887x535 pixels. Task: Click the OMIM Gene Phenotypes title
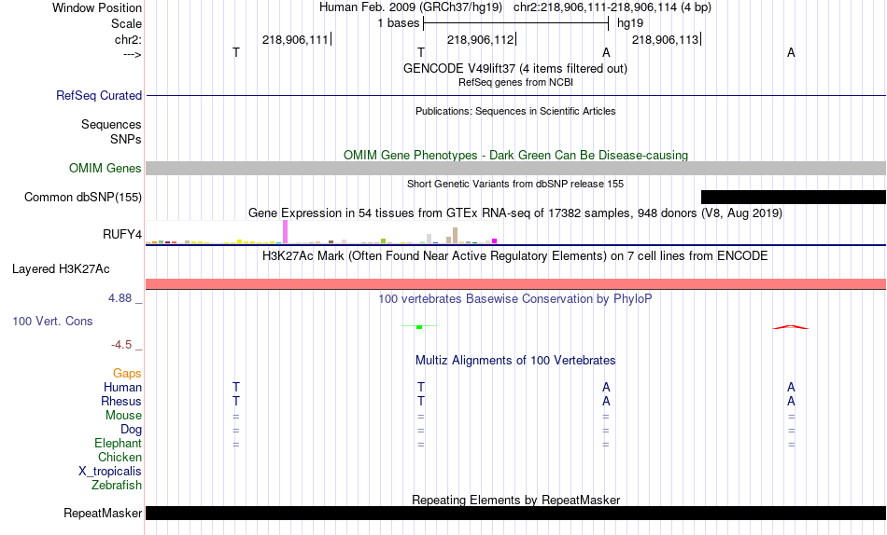point(516,155)
